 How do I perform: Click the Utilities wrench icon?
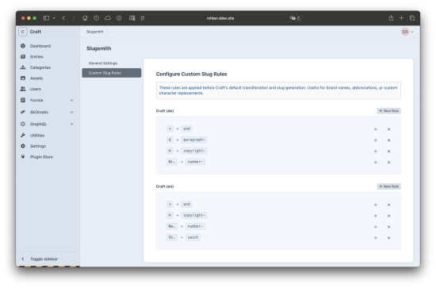pos(23,135)
